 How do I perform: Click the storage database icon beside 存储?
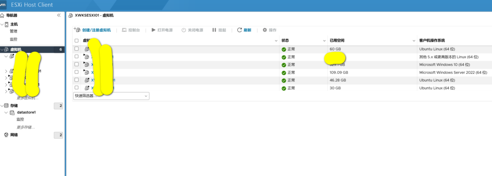[x=7, y=106]
